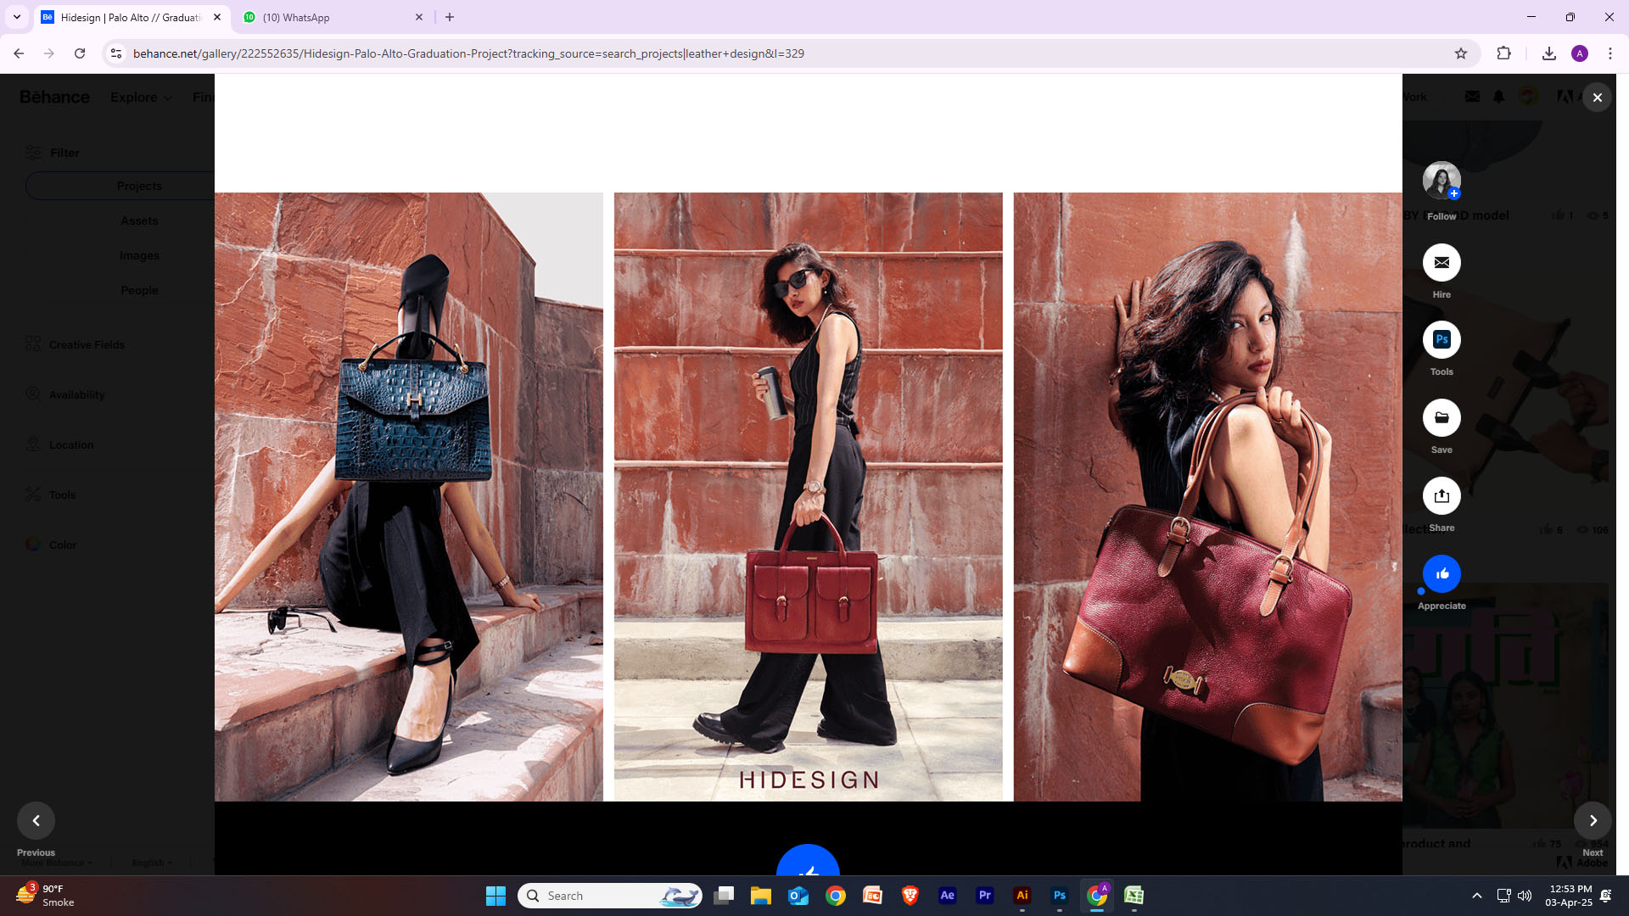Image resolution: width=1629 pixels, height=916 pixels.
Task: Close the project overlay with X
Action: pyautogui.click(x=1597, y=98)
